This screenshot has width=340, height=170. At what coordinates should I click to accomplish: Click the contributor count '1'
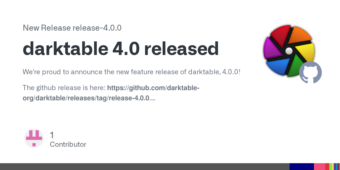click(x=52, y=135)
